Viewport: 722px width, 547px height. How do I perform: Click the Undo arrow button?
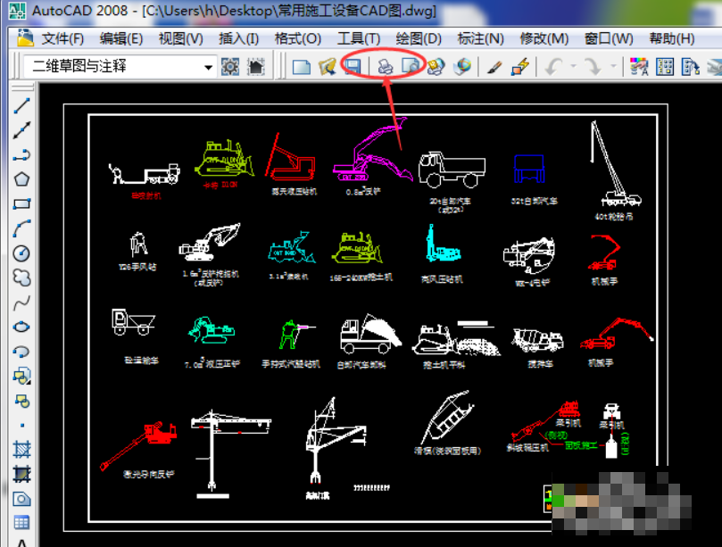[x=553, y=67]
